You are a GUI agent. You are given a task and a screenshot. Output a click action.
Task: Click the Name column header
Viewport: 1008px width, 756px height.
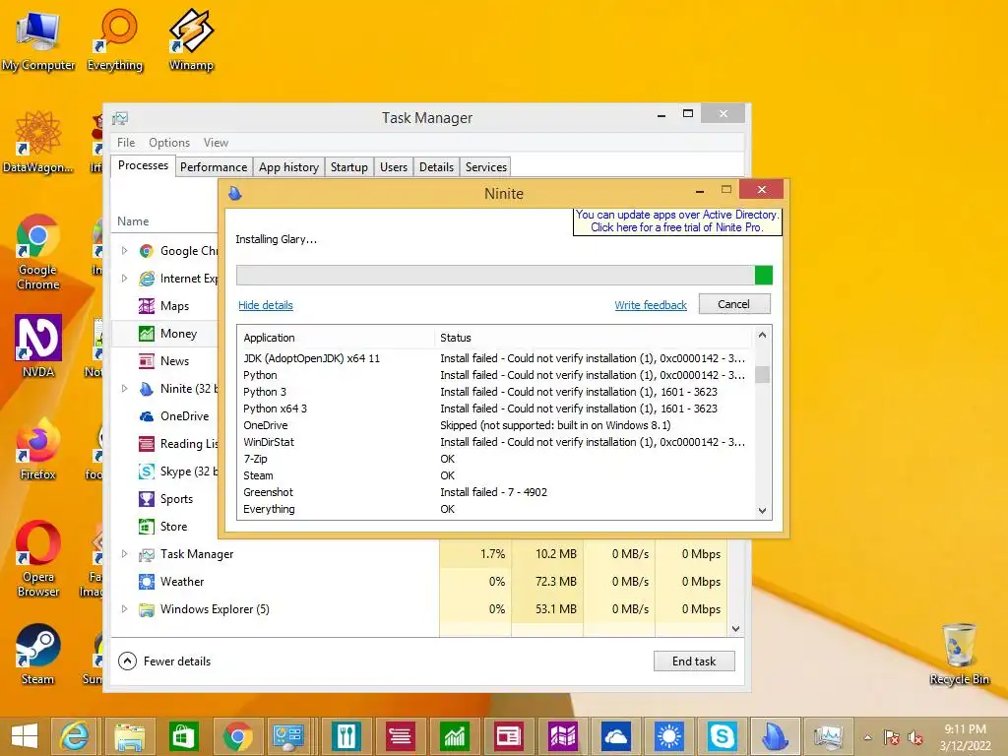[x=133, y=221]
